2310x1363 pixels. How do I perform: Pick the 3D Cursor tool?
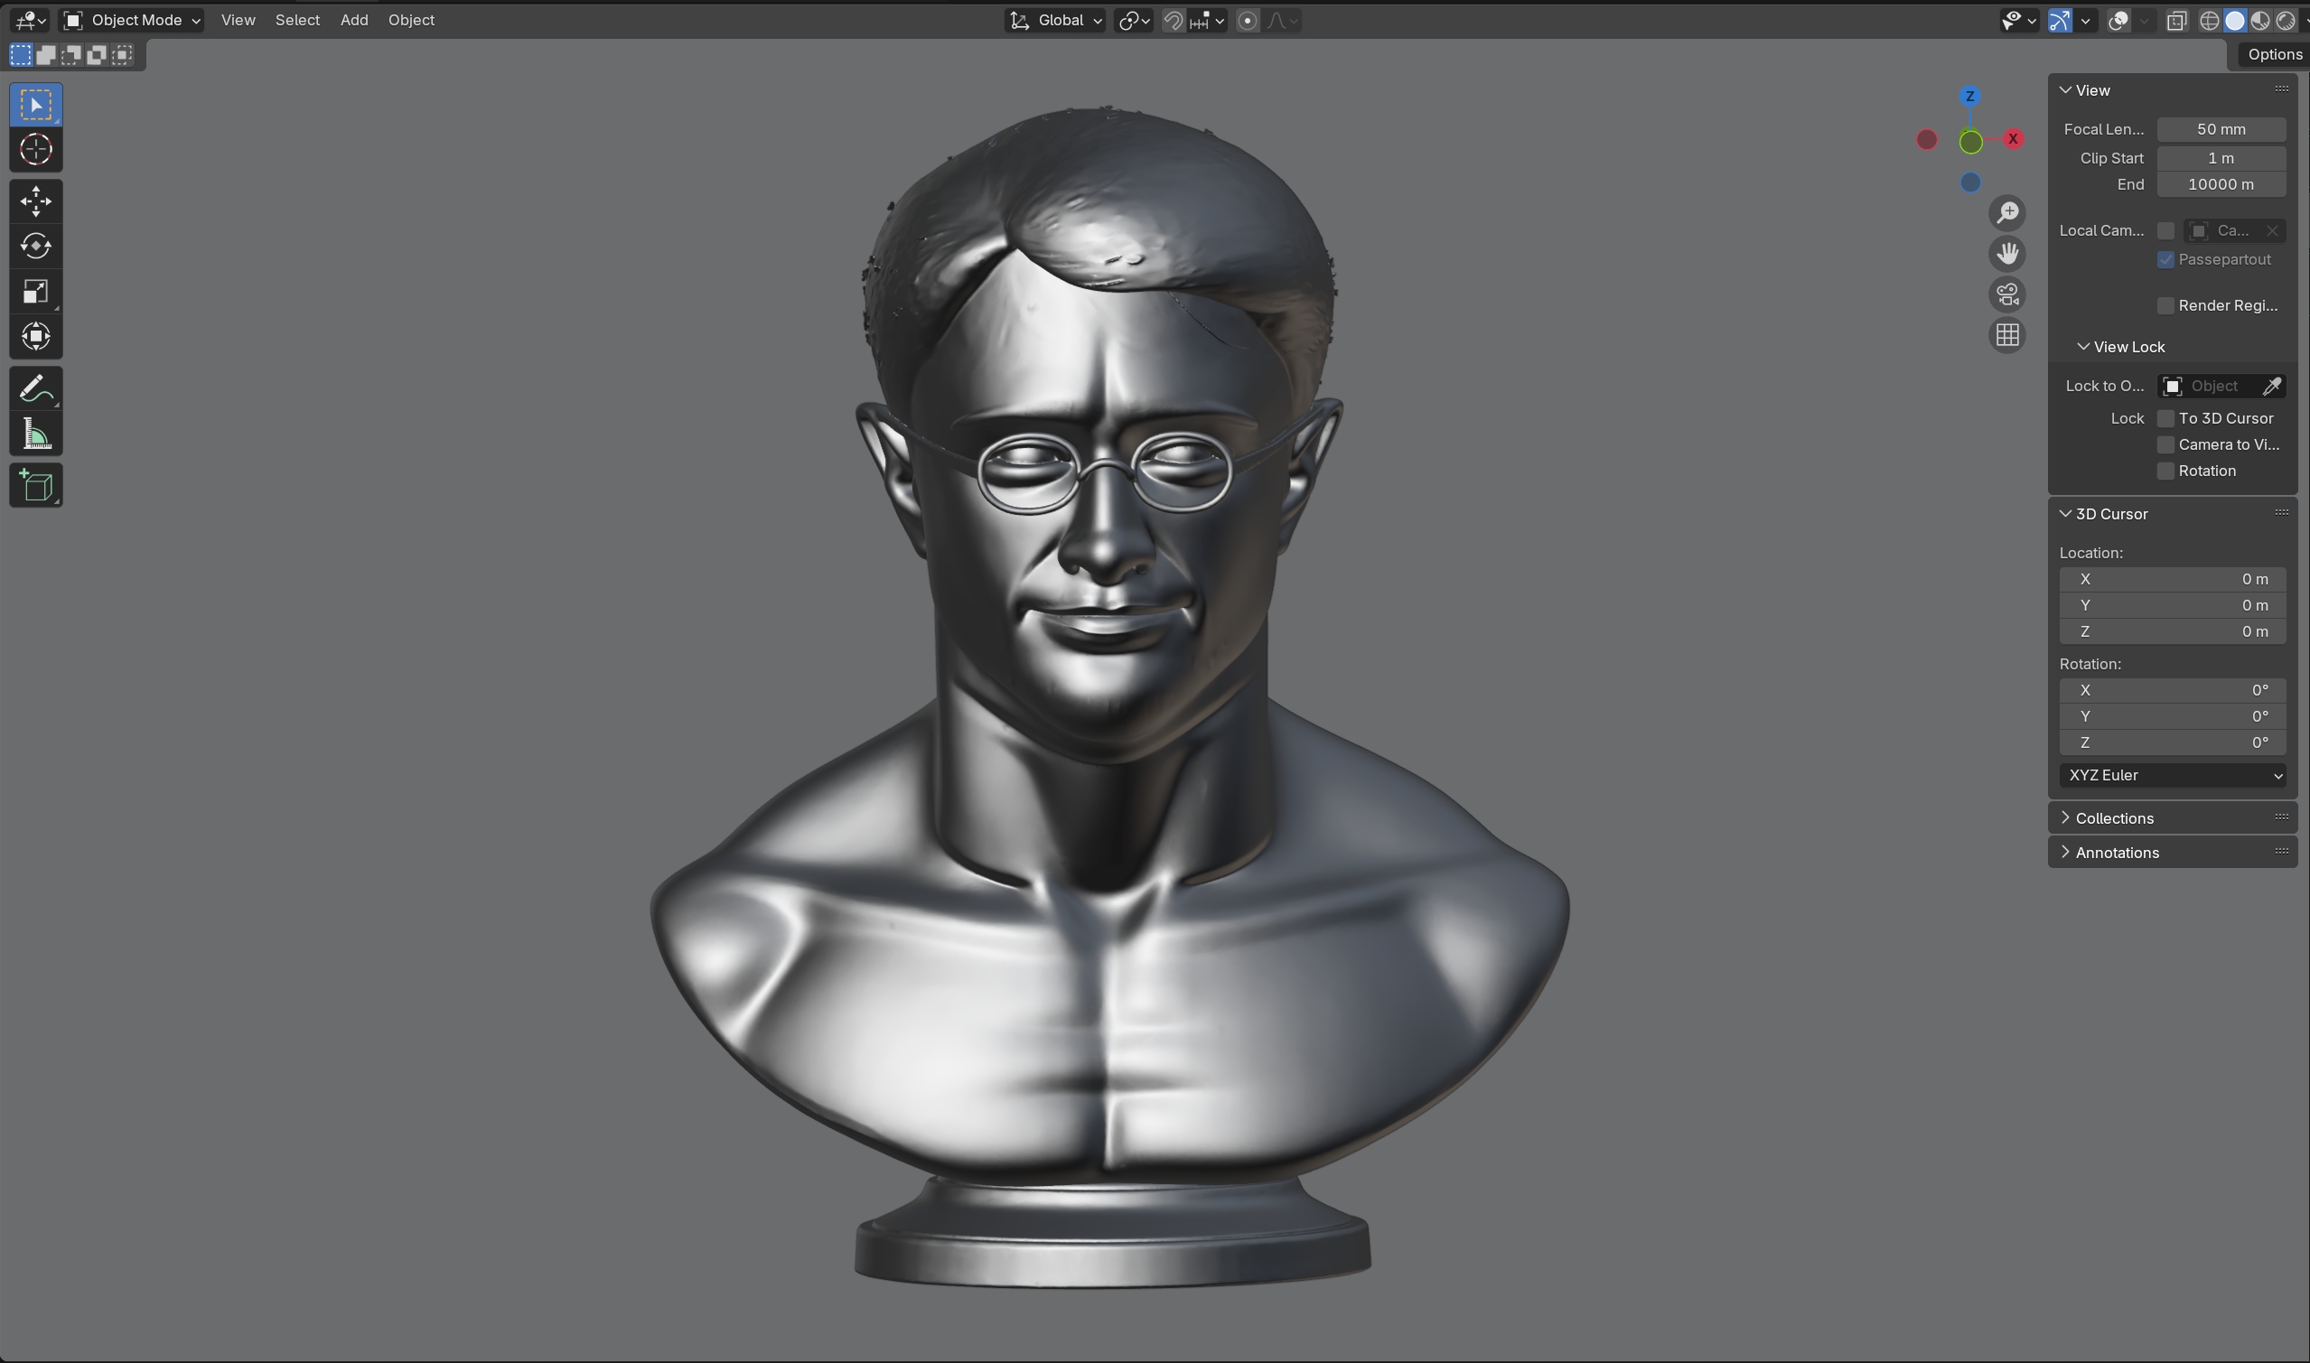(36, 149)
